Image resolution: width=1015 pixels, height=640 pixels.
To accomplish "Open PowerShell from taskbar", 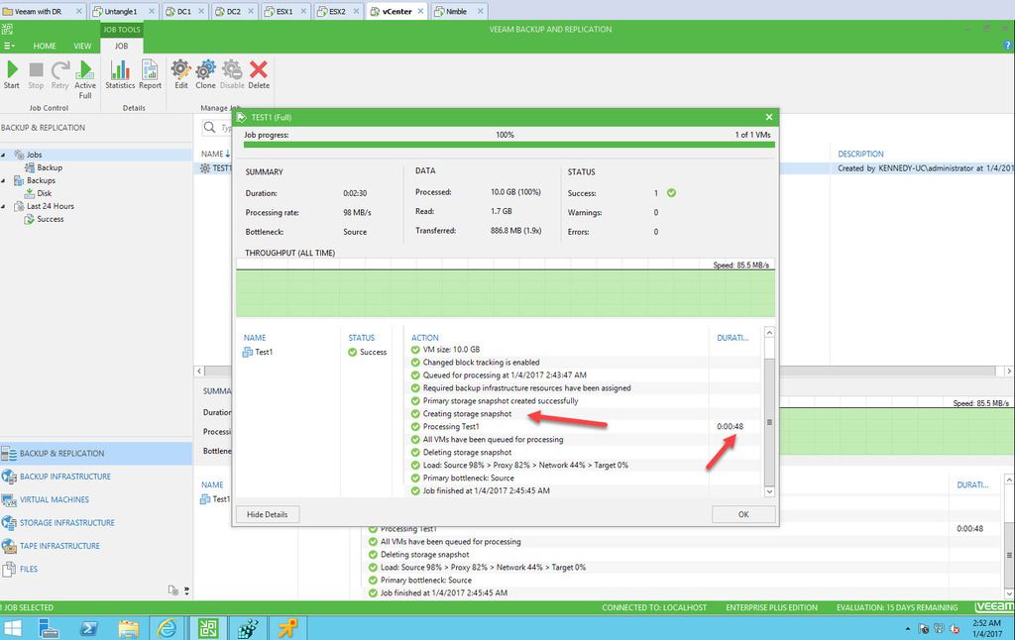I will 88,628.
